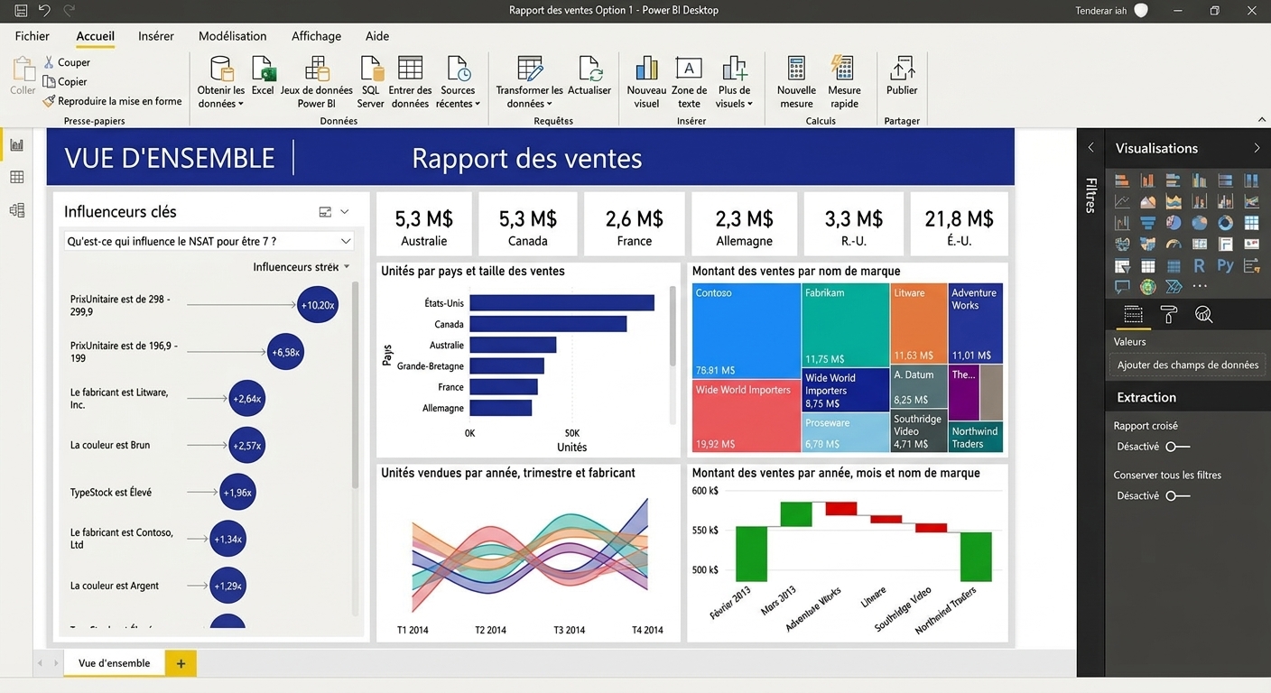Switch to the Modélisation tab
The height and width of the screenshot is (693, 1271).
pyautogui.click(x=233, y=36)
